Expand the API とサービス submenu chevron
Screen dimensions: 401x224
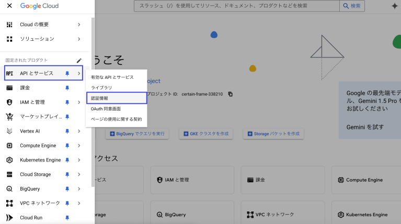coord(79,74)
